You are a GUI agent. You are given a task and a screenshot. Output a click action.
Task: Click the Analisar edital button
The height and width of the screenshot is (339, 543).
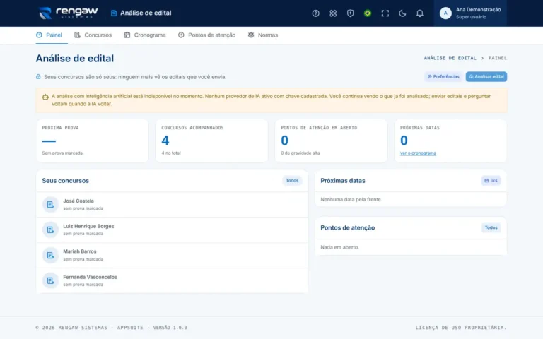click(486, 76)
